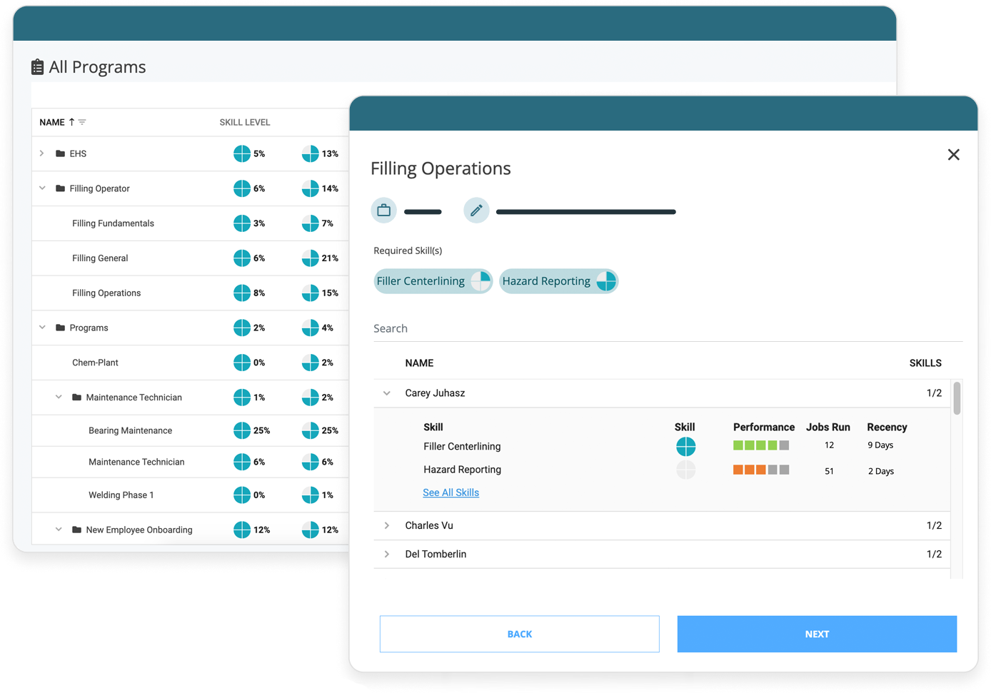The image size is (991, 693).
Task: Click Hazard Reporting empty skill circle in Carey's row
Action: point(685,470)
